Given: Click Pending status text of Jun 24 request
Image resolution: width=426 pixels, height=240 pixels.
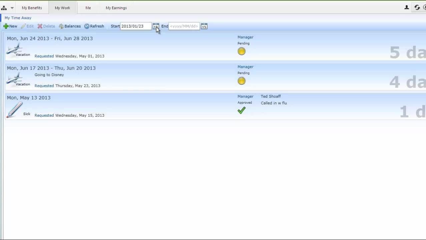Looking at the screenshot, I should (243, 43).
